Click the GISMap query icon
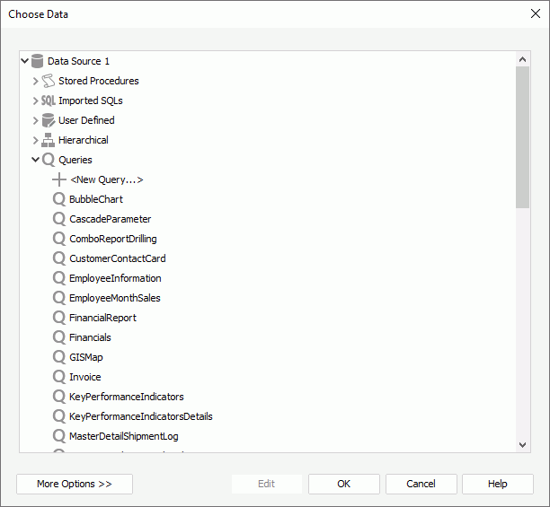Viewport: 550px width, 507px height. click(x=59, y=357)
